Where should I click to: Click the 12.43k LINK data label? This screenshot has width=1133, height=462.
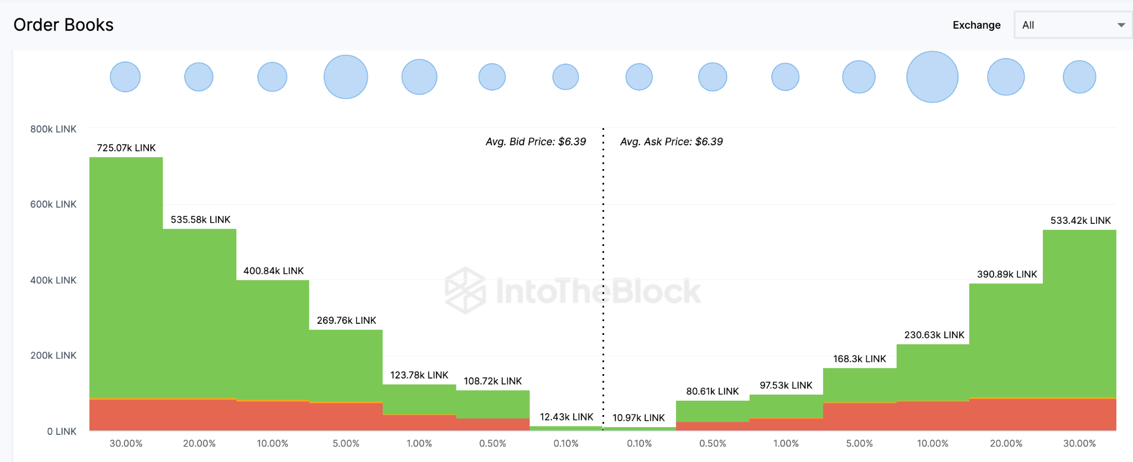tap(566, 417)
